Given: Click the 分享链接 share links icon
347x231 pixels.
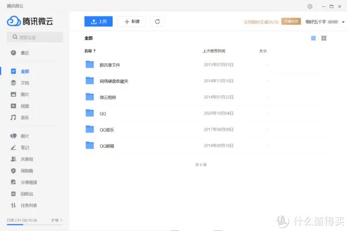Looking at the screenshot, I should (13, 182).
